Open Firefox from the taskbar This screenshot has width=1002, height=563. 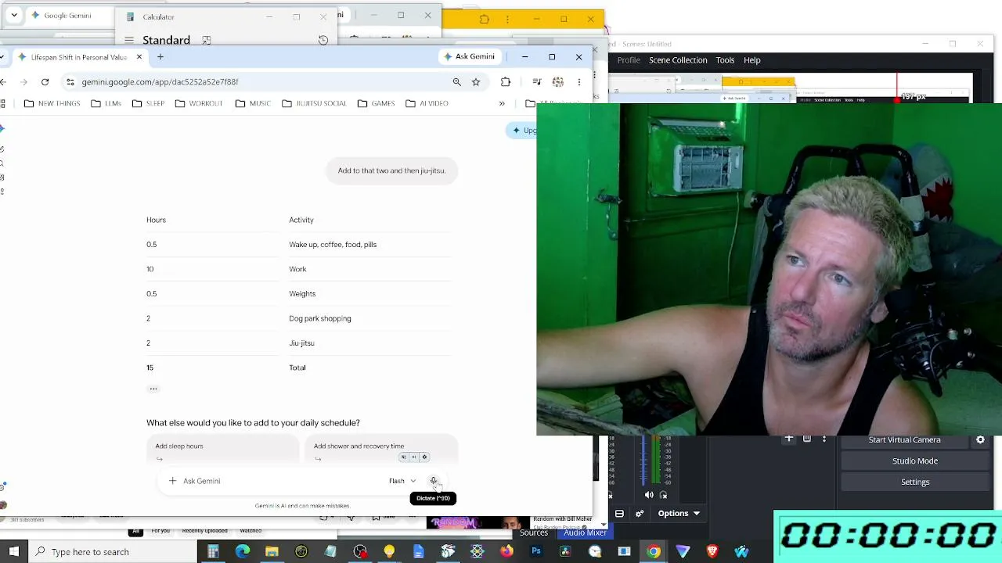pos(506,552)
